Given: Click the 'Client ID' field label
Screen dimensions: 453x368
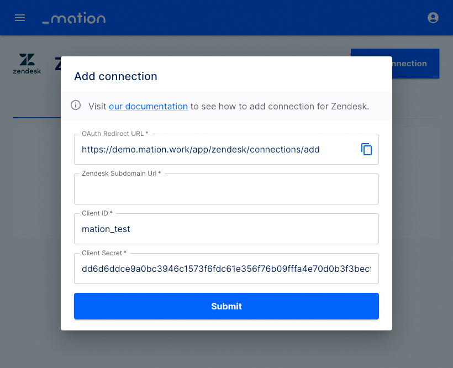Looking at the screenshot, I should (97, 213).
